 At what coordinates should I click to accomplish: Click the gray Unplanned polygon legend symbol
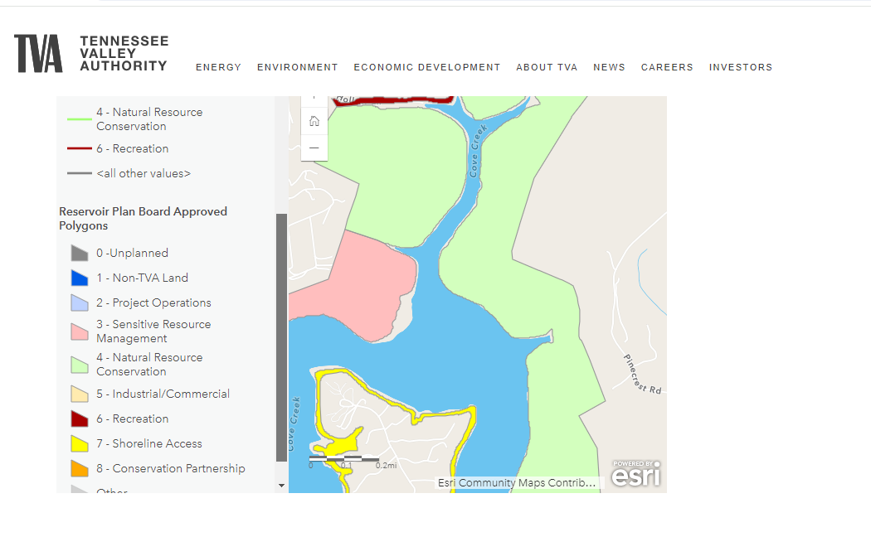click(79, 253)
